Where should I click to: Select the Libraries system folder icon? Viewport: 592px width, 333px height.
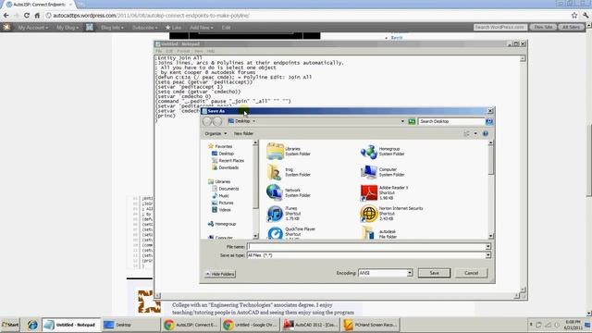275,151
